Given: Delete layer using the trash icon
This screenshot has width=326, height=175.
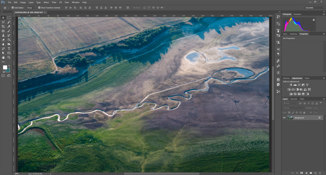Looking at the screenshot, I should pyautogui.click(x=320, y=173).
